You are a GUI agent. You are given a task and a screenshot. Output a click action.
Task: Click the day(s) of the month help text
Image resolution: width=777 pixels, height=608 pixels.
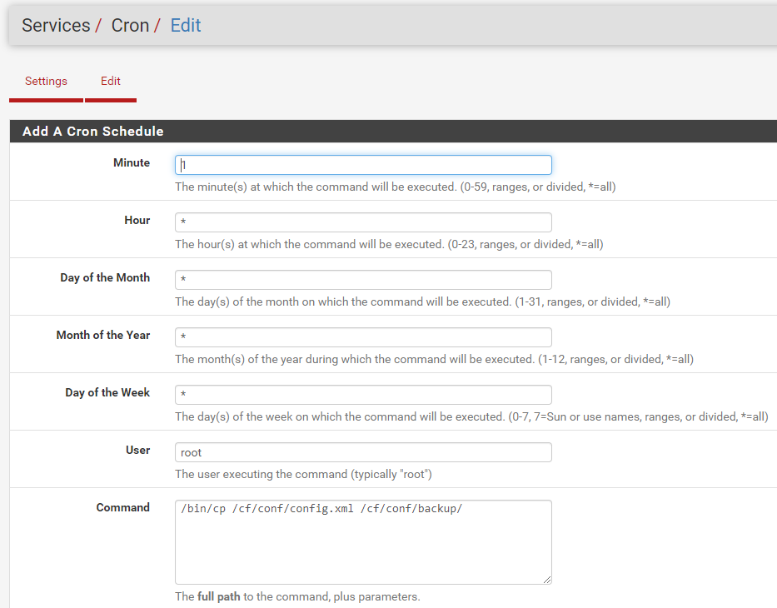tap(423, 302)
